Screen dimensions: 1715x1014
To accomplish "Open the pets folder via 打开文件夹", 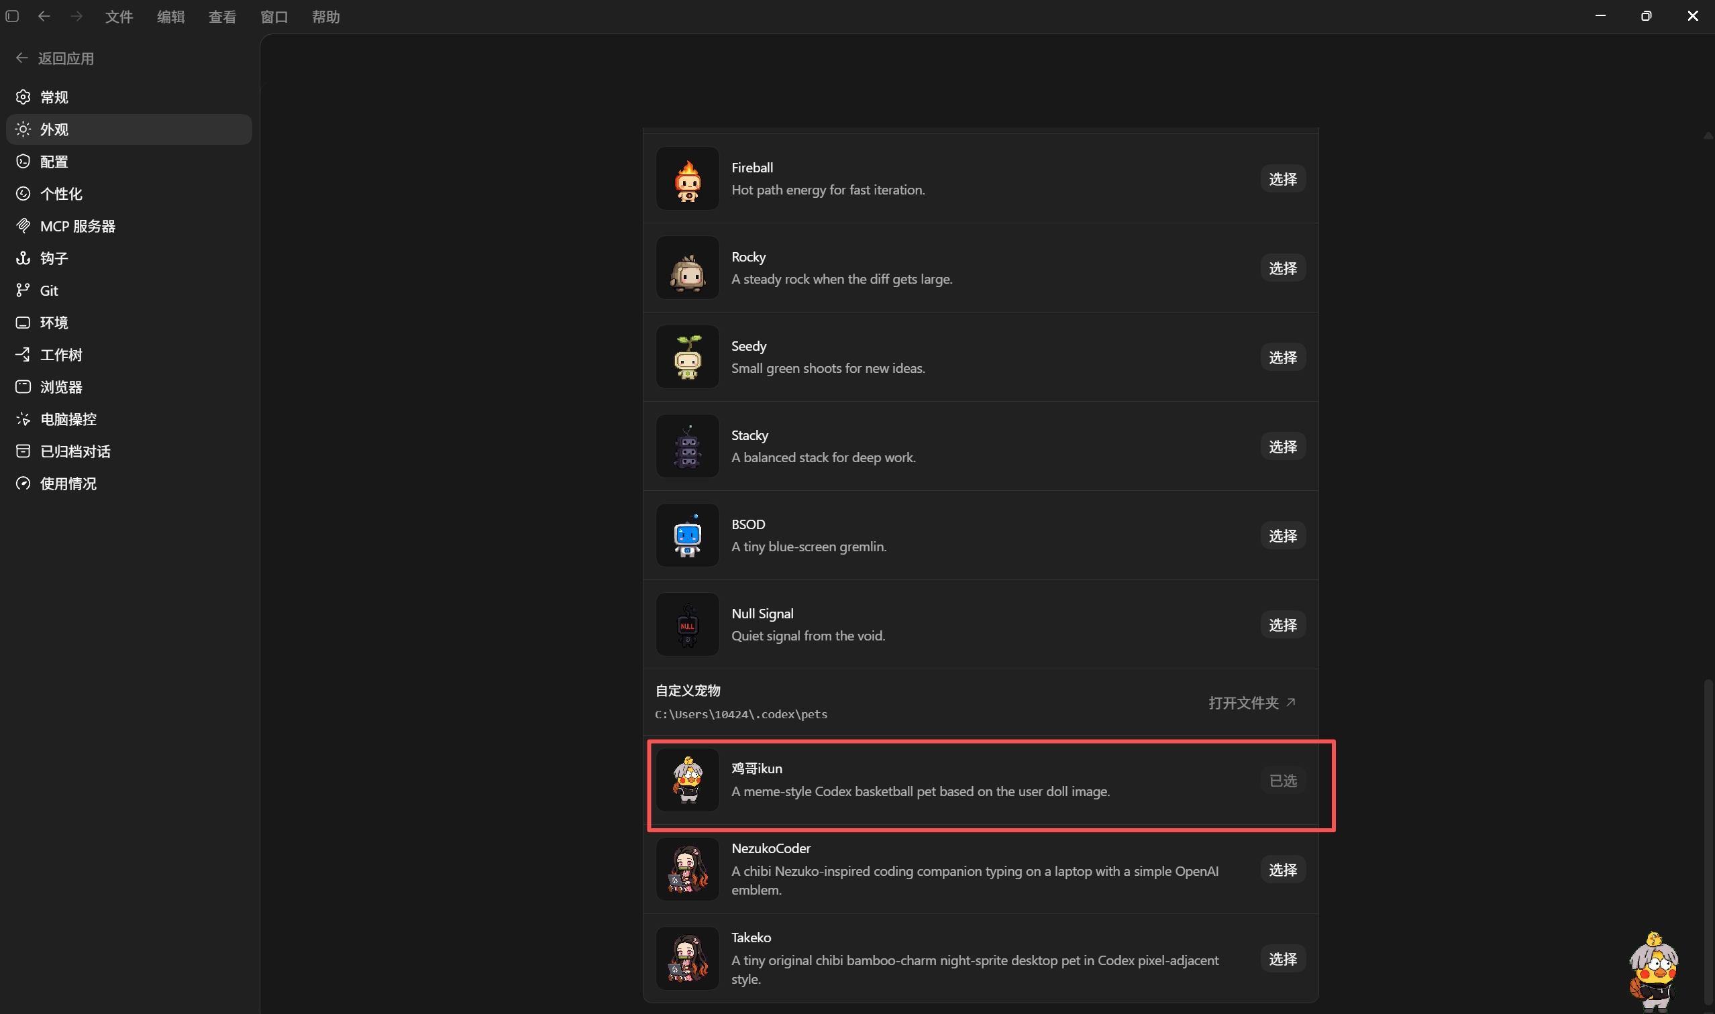I will click(x=1252, y=702).
